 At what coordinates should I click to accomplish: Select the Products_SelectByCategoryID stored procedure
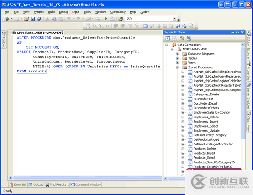pyautogui.click(x=214, y=162)
